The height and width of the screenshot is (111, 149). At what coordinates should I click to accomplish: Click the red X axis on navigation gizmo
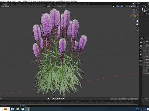click(137, 15)
